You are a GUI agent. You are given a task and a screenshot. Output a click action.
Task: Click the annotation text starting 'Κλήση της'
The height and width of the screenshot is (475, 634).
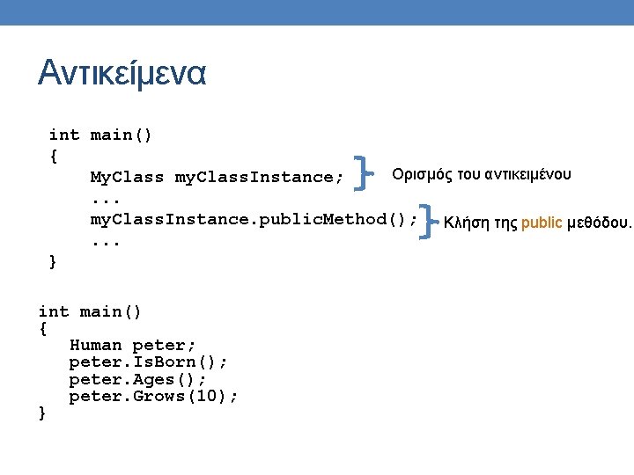(537, 223)
